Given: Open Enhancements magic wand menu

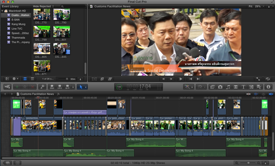Looking at the screenshot, I should pos(188,87).
